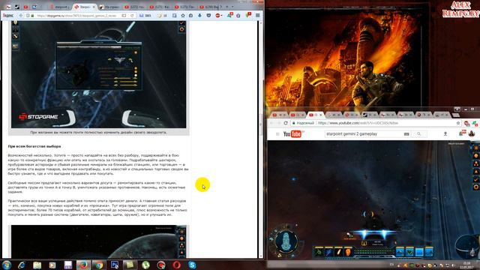Close the active Stopgame Firefox tab
This screenshot has width=480, height=270.
(94, 7)
